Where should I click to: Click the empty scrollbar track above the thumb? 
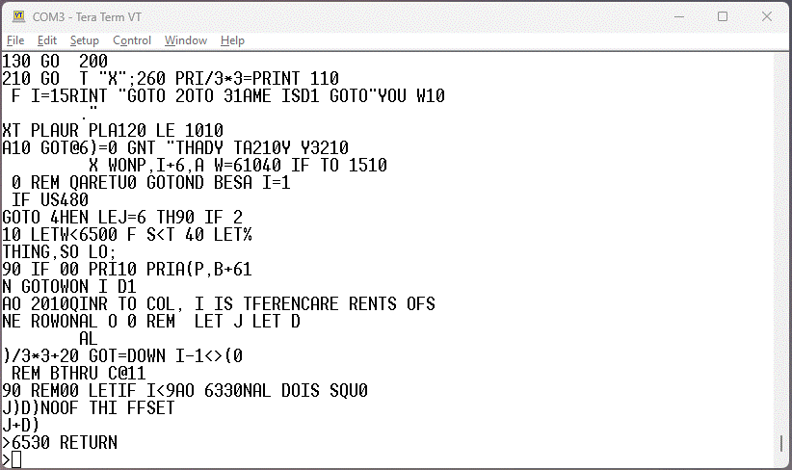click(x=781, y=241)
